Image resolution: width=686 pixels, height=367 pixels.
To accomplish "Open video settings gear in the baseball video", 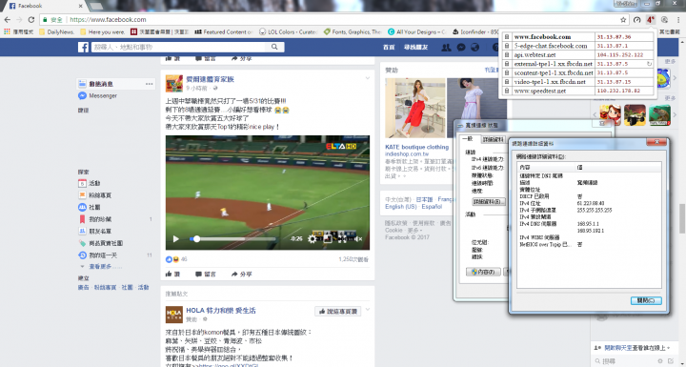I will (312, 239).
